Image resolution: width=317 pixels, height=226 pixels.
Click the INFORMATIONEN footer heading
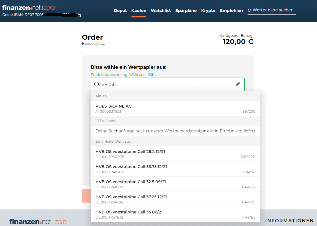(x=289, y=221)
